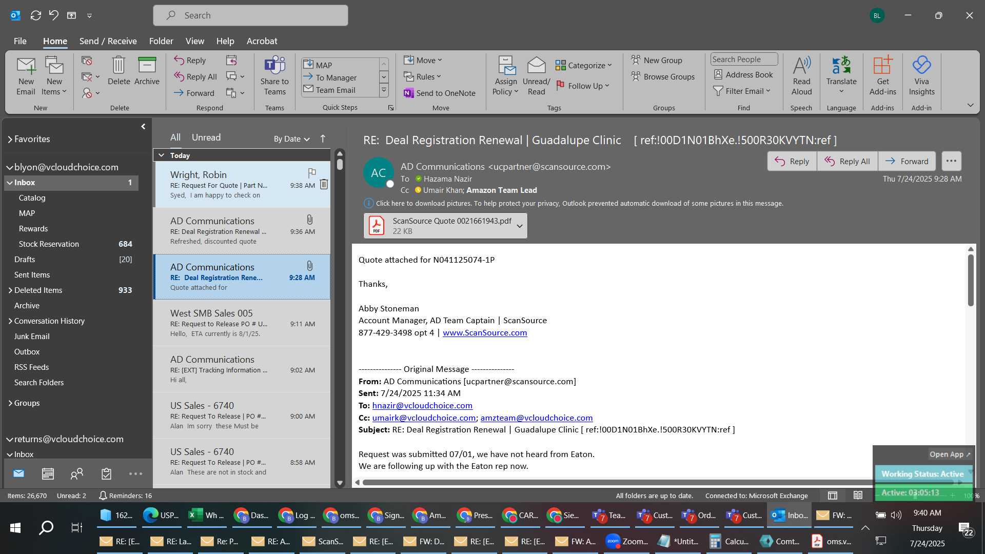Open the Categorize dropdown
This screenshot has width=985, height=554.
click(x=583, y=65)
